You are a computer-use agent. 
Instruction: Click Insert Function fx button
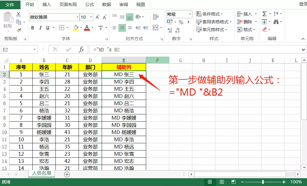tap(81, 50)
